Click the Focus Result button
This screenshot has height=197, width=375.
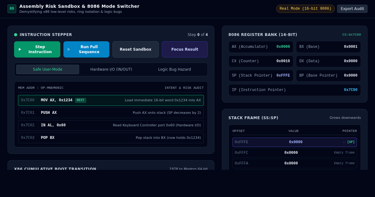(185, 49)
